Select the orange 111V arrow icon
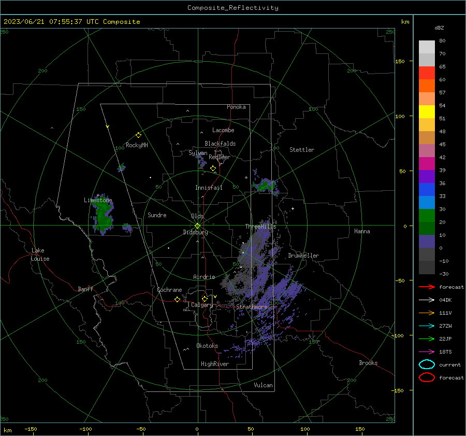 point(427,313)
